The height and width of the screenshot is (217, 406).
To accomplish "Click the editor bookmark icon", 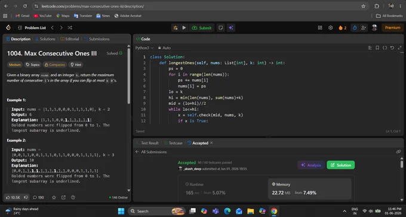I will (x=377, y=48).
